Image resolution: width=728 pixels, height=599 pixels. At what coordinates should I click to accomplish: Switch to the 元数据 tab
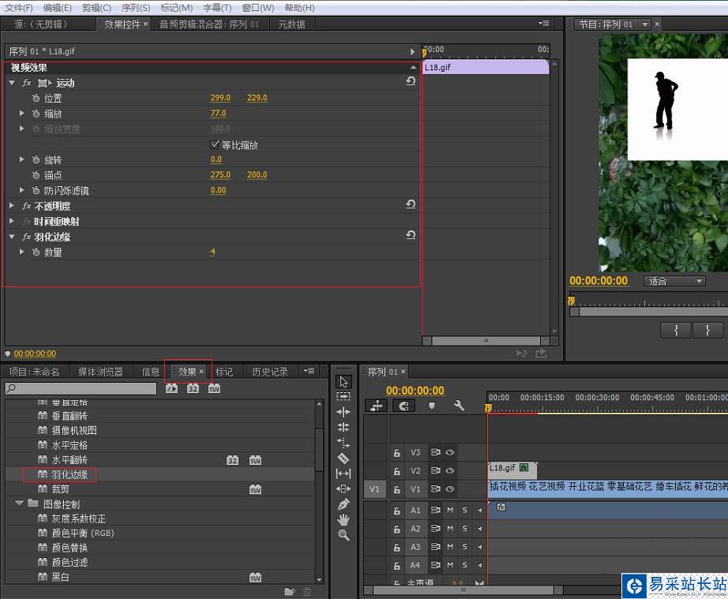(x=291, y=24)
